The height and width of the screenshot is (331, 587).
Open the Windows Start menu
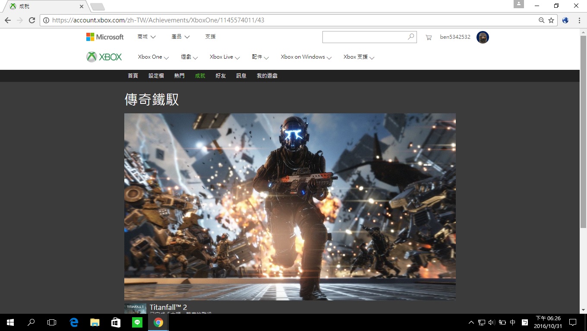(10, 322)
